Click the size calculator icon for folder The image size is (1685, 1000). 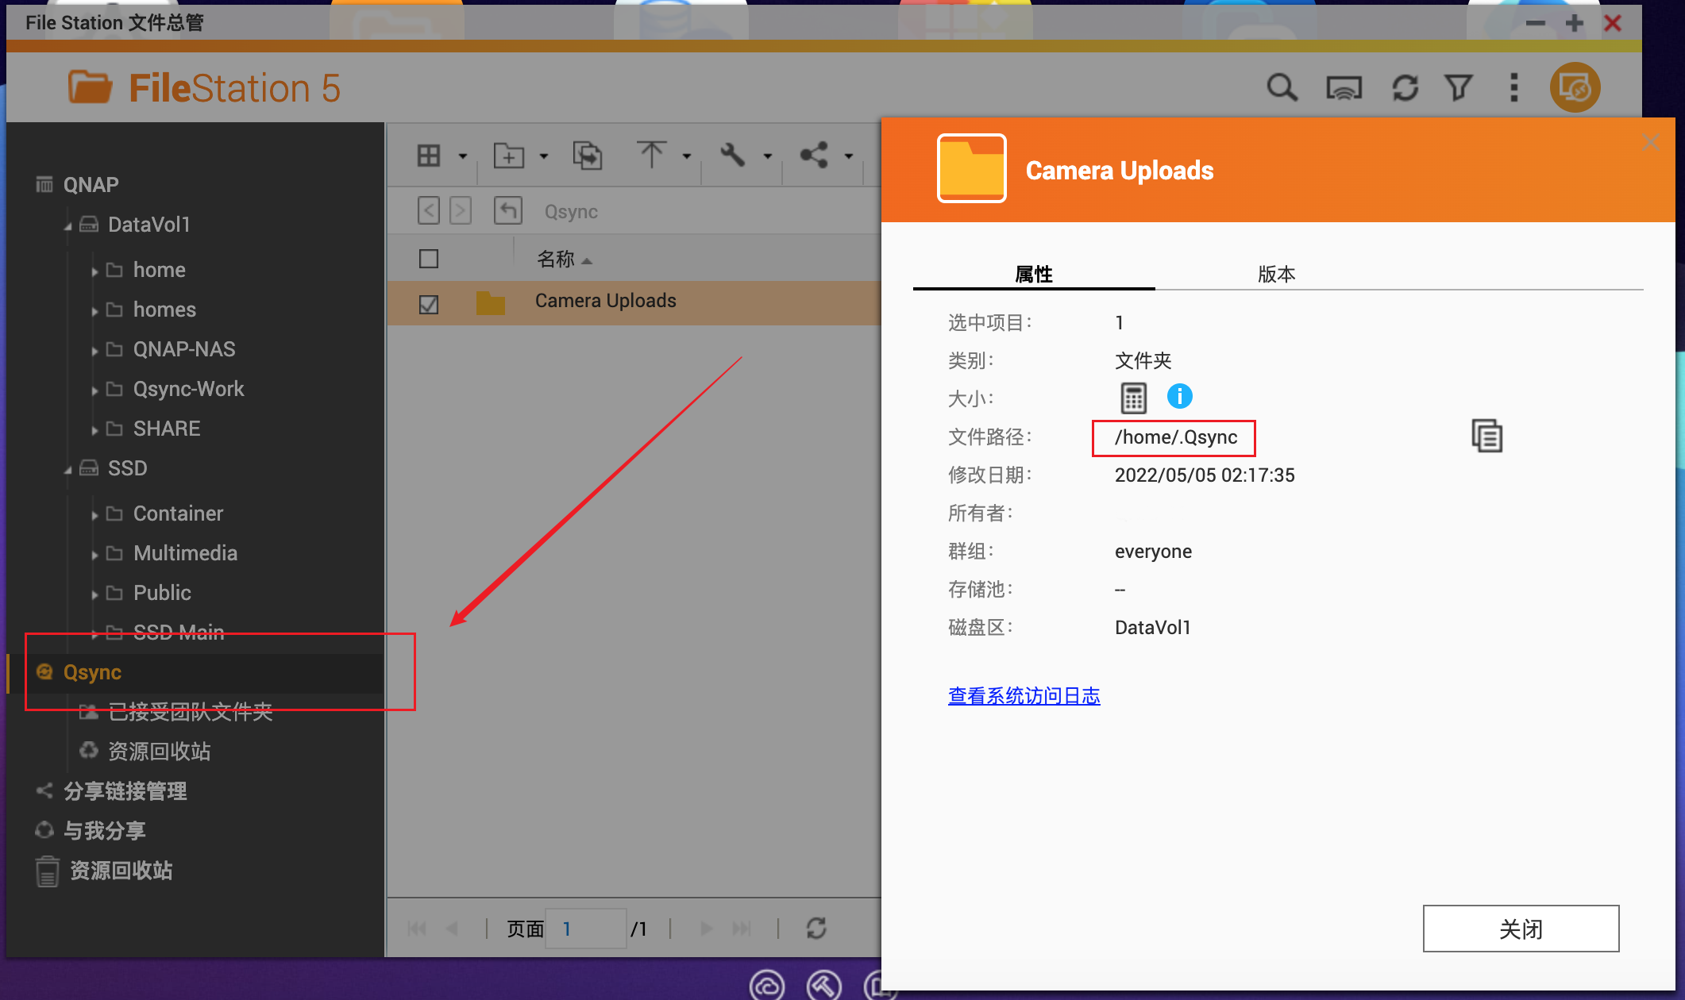tap(1134, 397)
